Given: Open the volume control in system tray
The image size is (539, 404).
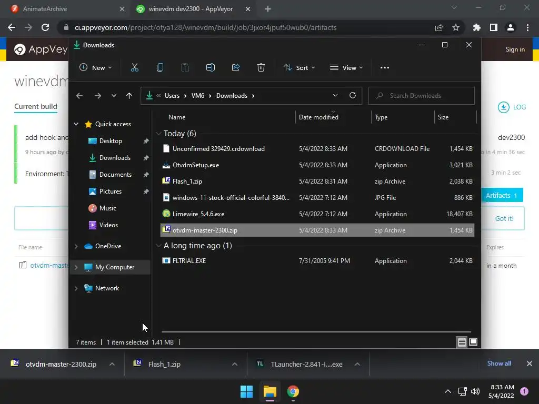Looking at the screenshot, I should (x=475, y=391).
